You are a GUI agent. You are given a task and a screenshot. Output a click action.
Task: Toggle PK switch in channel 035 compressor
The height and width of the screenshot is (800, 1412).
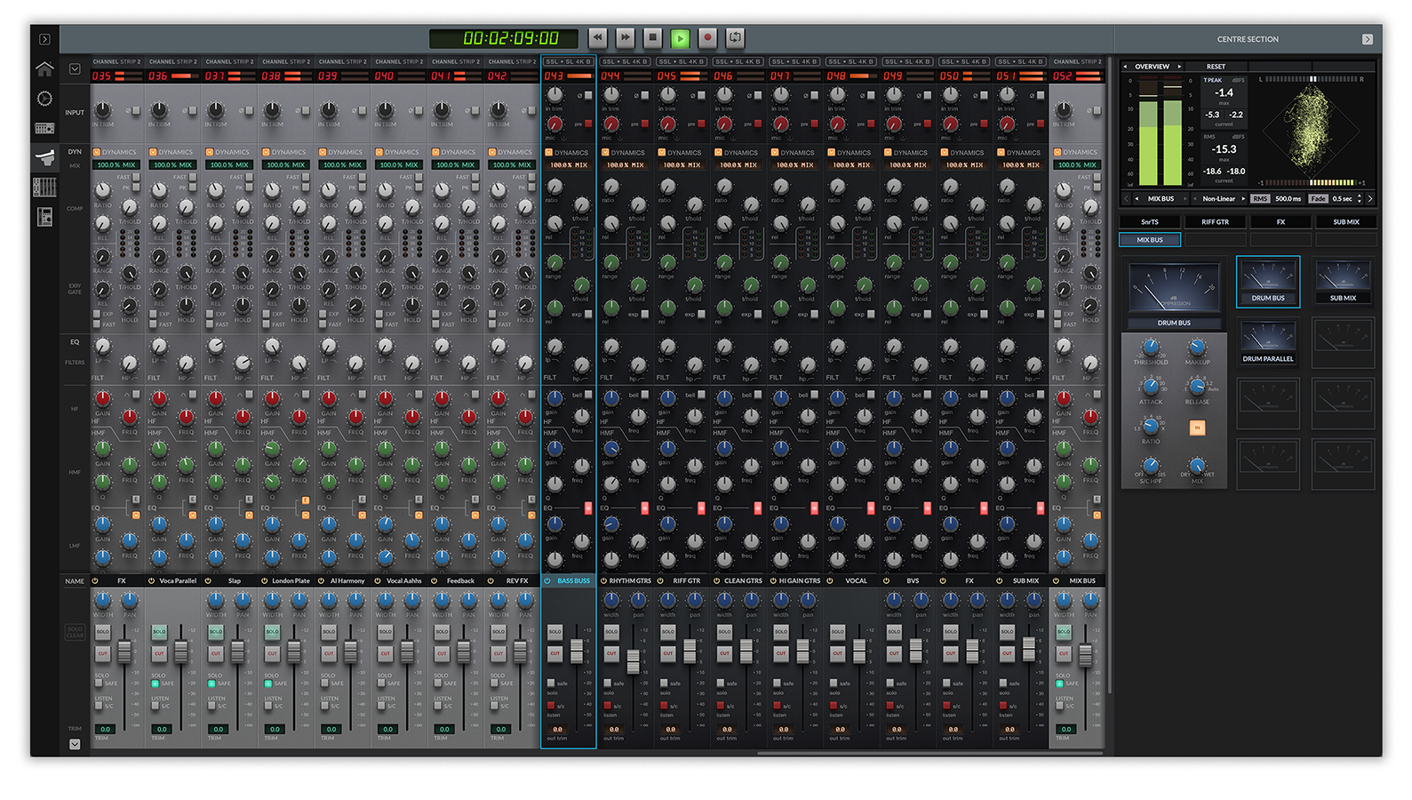coord(135,188)
